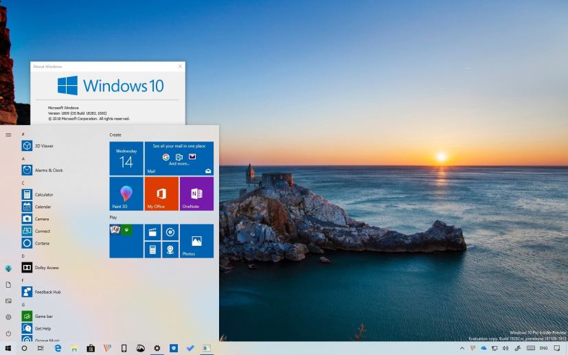Open Task View on the taskbar

tap(41, 349)
